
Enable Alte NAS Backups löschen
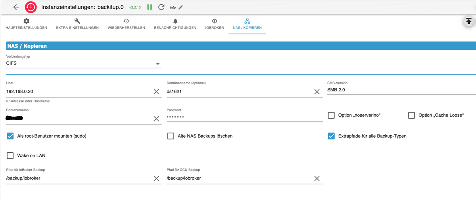(171, 136)
